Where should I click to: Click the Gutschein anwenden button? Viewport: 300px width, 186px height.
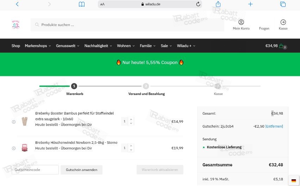(x=81, y=170)
